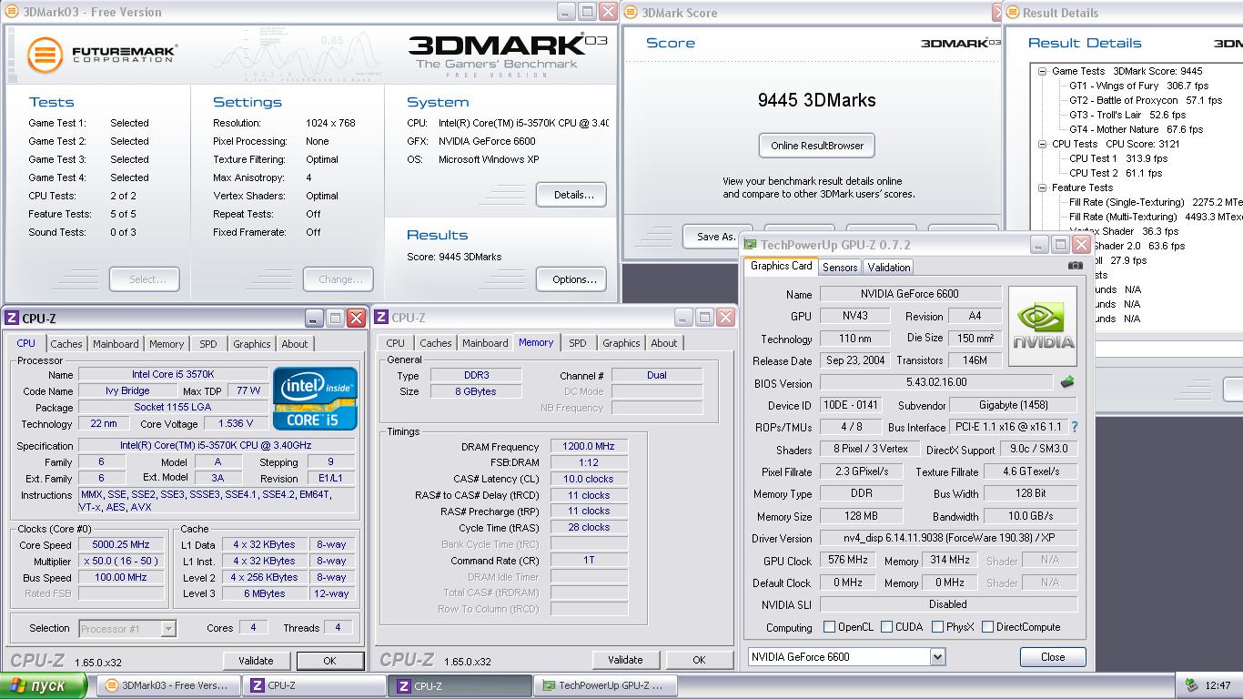The image size is (1243, 699).
Task: Click the GPU-Z Name field NVIDIA GeForce 6600
Action: coord(910,294)
